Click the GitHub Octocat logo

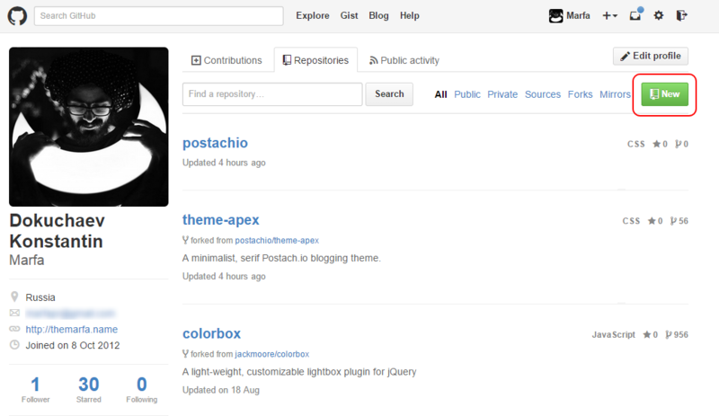tap(17, 15)
